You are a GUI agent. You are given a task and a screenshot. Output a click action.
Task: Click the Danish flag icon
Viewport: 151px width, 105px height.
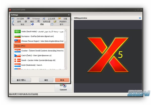pos(17,60)
